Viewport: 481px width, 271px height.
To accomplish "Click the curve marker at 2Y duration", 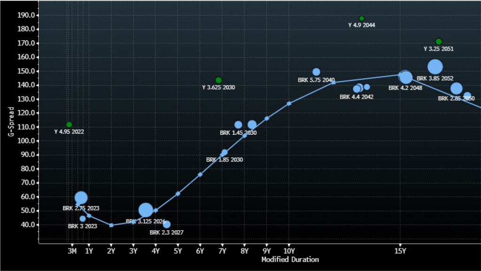I will (111, 225).
